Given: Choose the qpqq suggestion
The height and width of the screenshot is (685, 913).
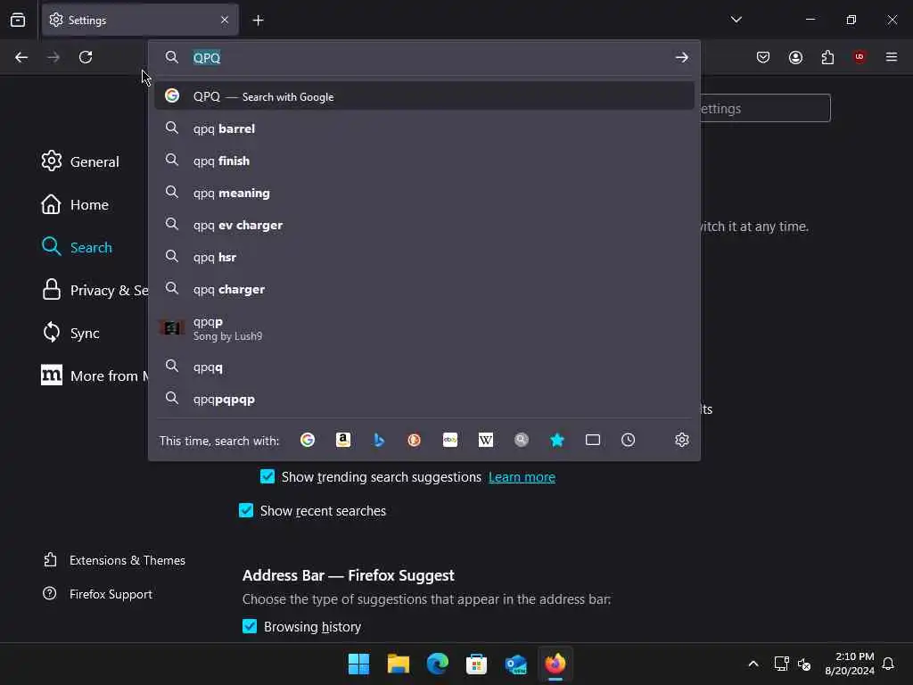Looking at the screenshot, I should pos(424,367).
